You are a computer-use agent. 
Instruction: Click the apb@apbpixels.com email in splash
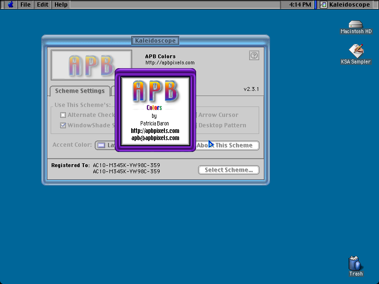[155, 138]
